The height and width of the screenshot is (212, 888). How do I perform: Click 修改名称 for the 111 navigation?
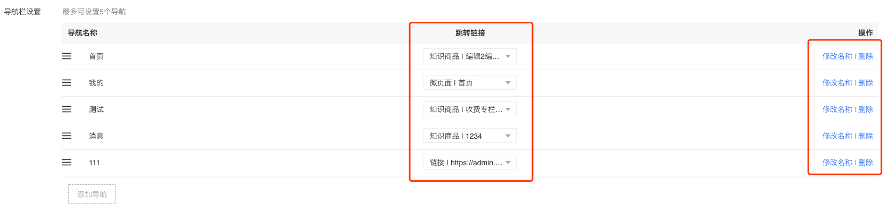point(837,162)
